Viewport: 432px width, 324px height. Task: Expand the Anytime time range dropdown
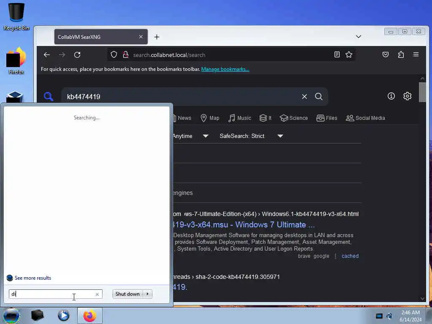(x=191, y=136)
